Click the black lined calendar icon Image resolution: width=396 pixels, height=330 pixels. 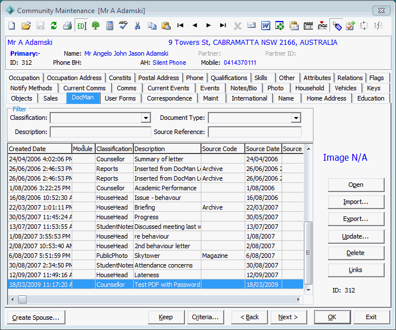(x=308, y=26)
